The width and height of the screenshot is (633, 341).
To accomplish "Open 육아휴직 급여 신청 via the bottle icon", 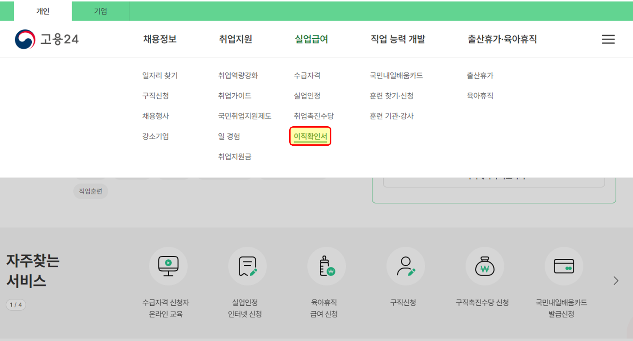I will (x=326, y=266).
